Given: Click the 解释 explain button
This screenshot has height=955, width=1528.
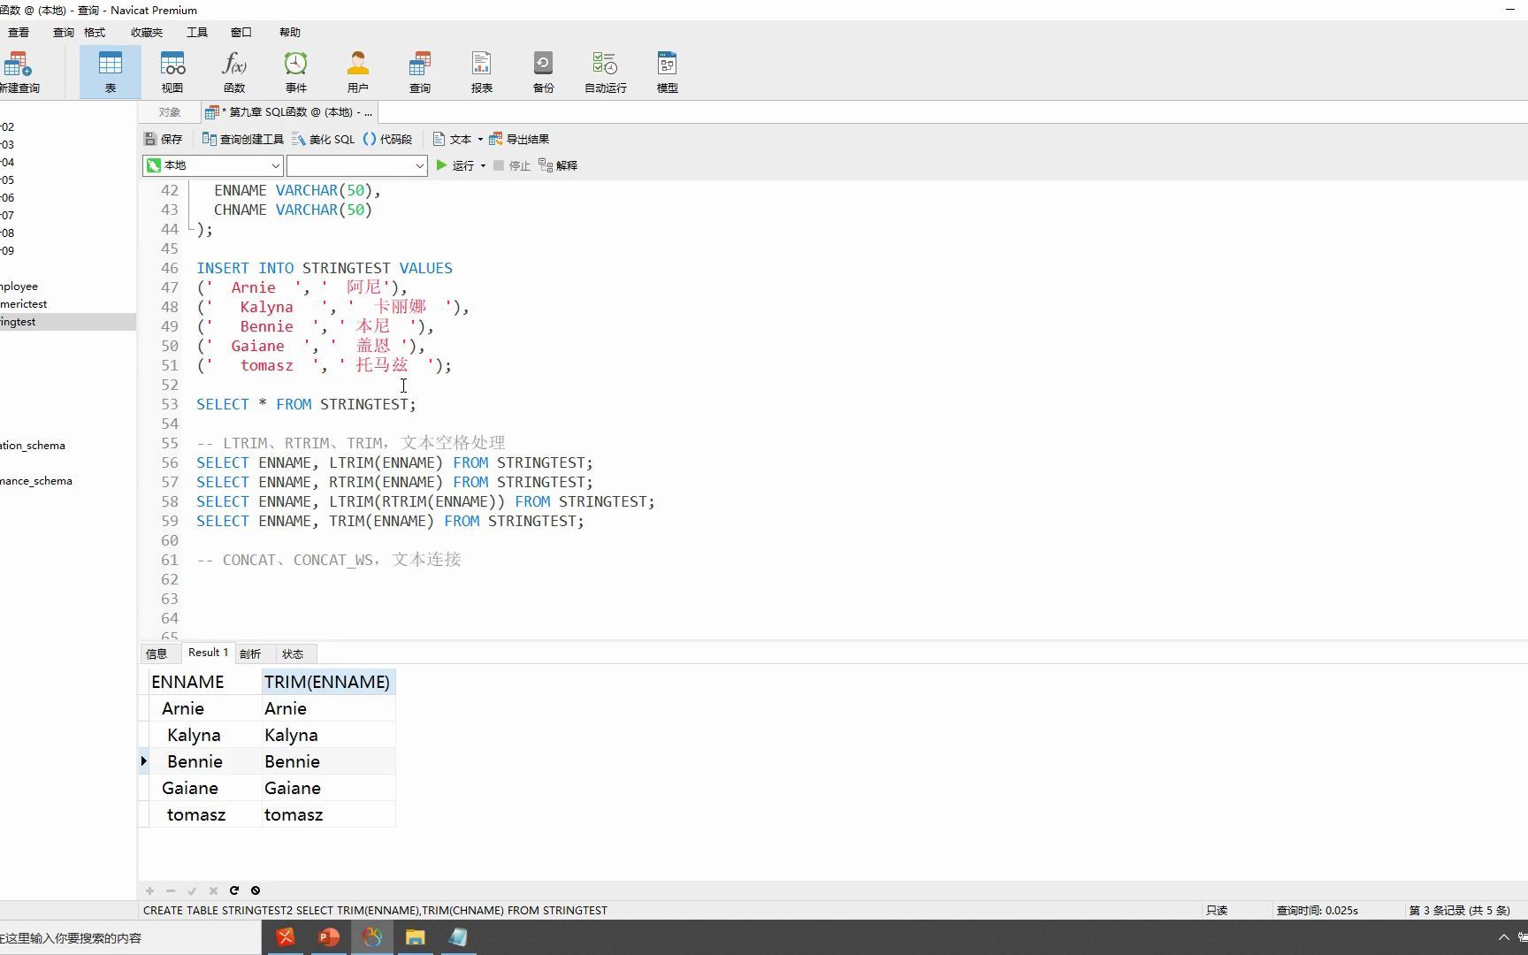Looking at the screenshot, I should (x=558, y=165).
